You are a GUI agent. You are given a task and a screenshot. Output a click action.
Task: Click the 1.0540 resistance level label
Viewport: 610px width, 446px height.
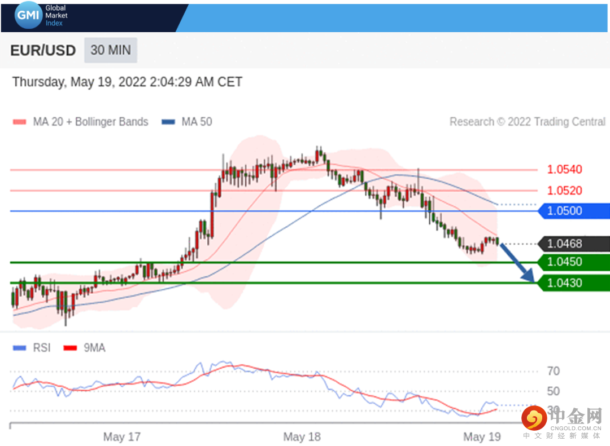[x=564, y=169]
